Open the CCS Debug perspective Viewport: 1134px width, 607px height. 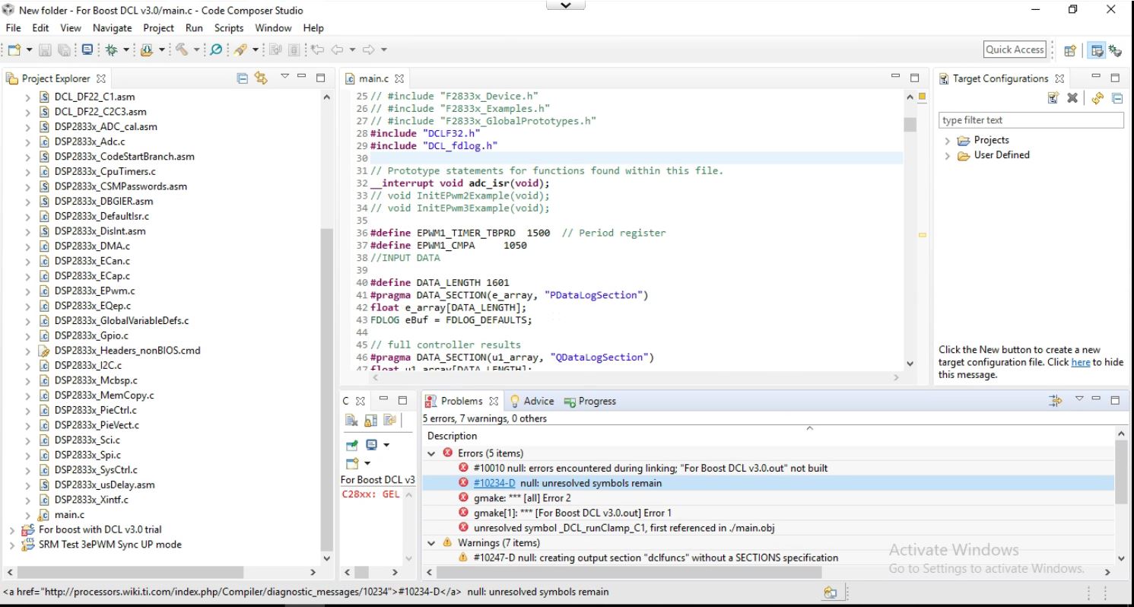[1117, 50]
